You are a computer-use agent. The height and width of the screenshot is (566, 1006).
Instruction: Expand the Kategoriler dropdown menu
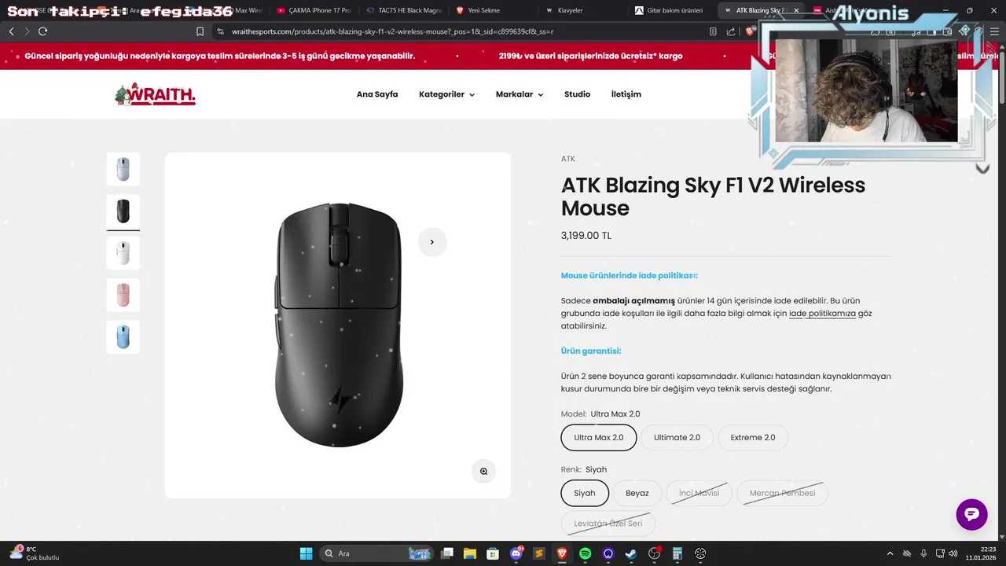pyautogui.click(x=446, y=94)
